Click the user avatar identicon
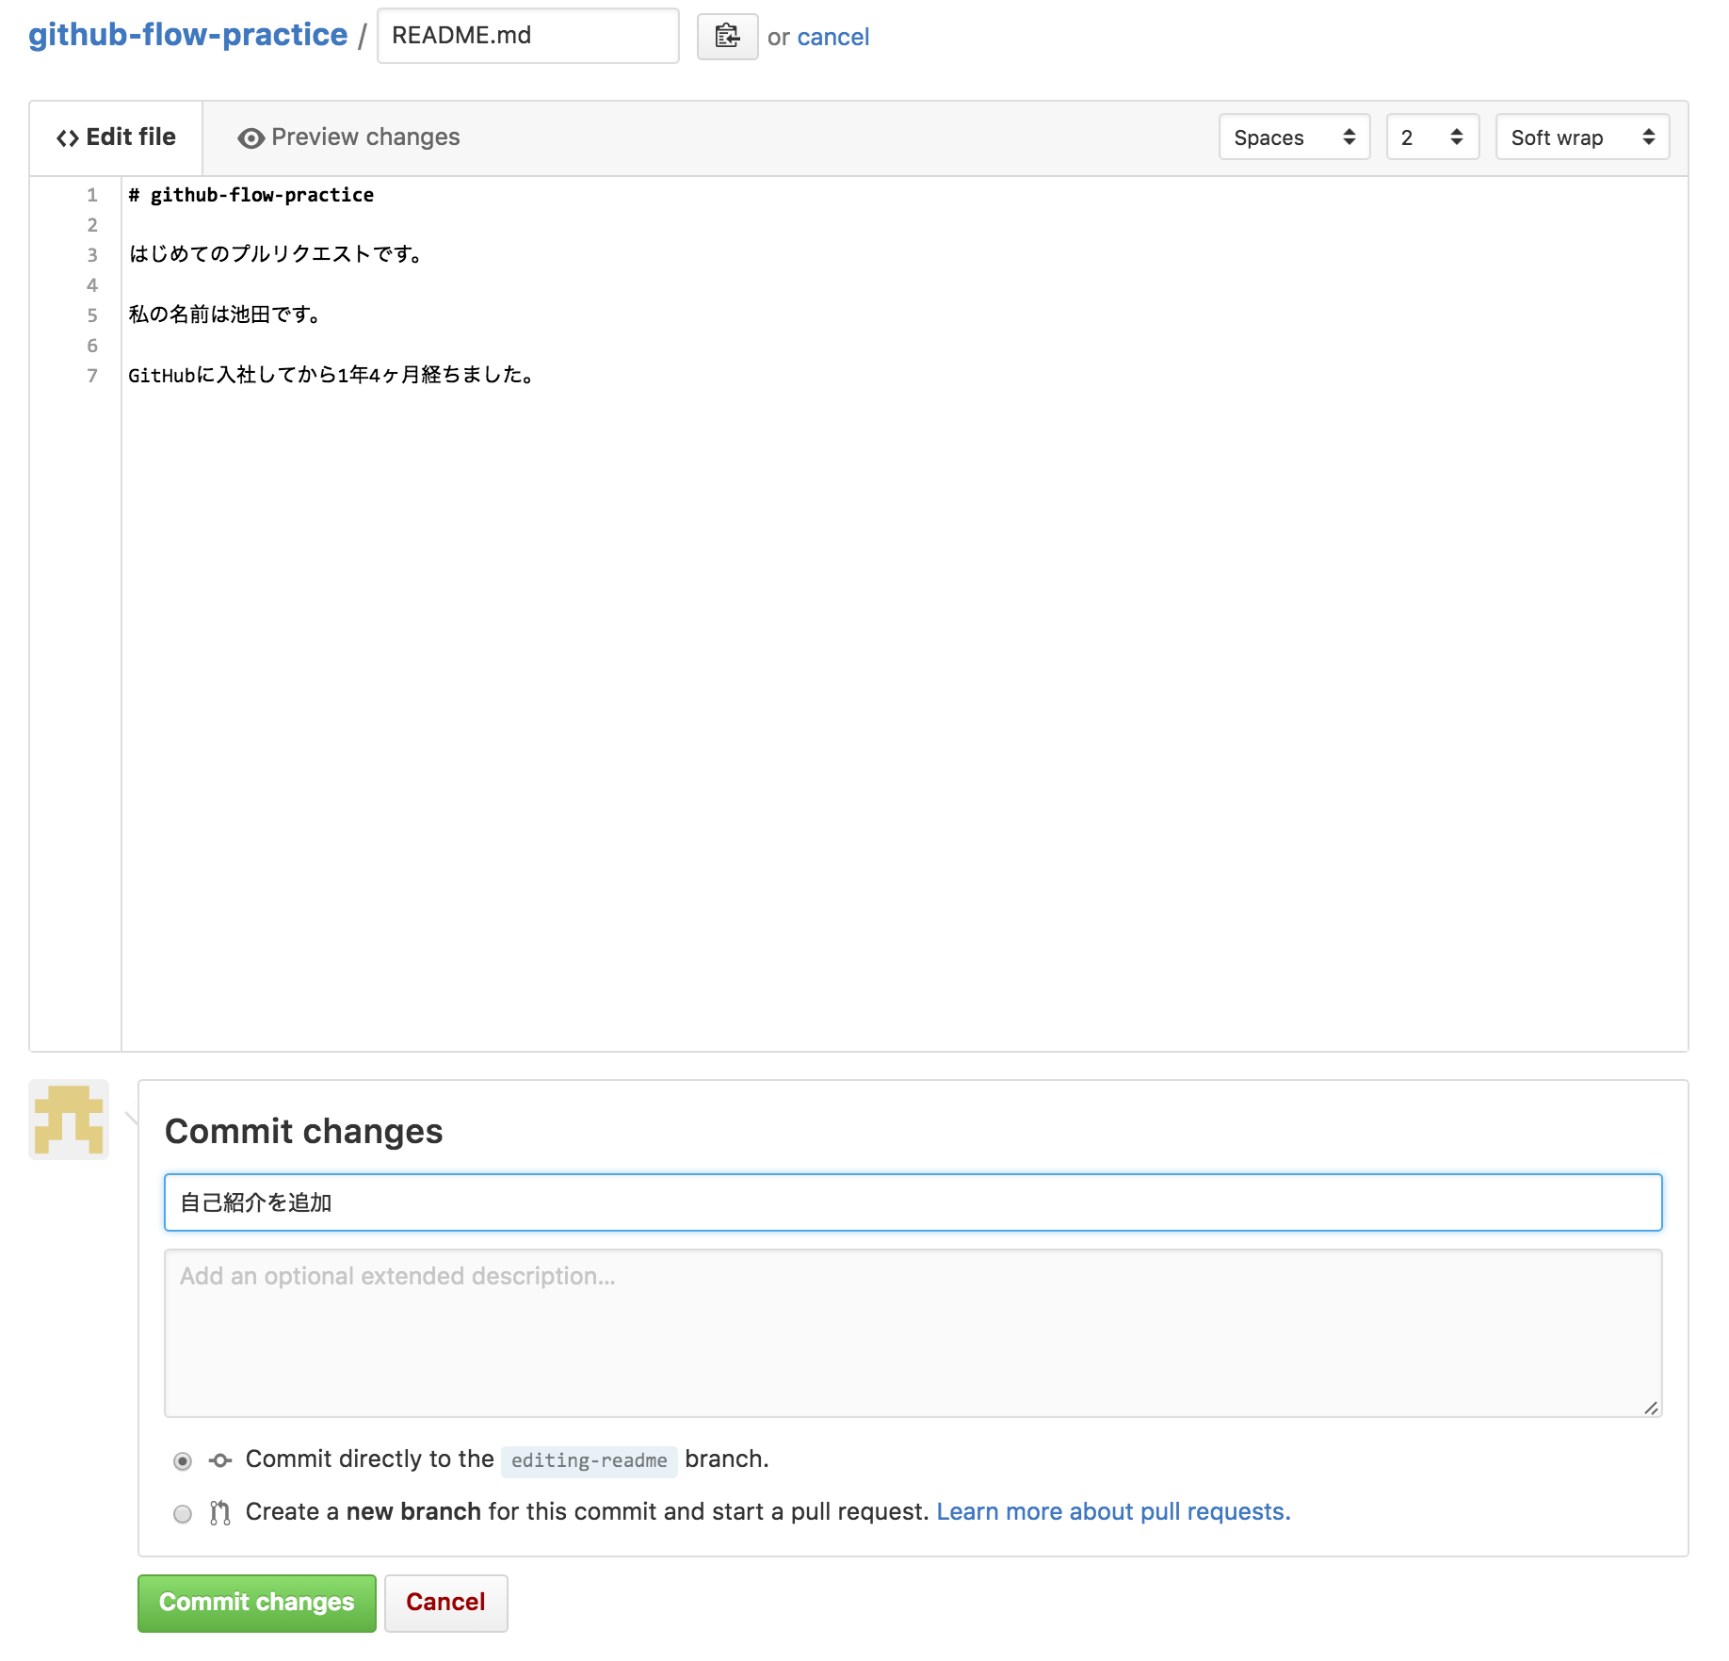This screenshot has width=1729, height=1661. tap(69, 1120)
